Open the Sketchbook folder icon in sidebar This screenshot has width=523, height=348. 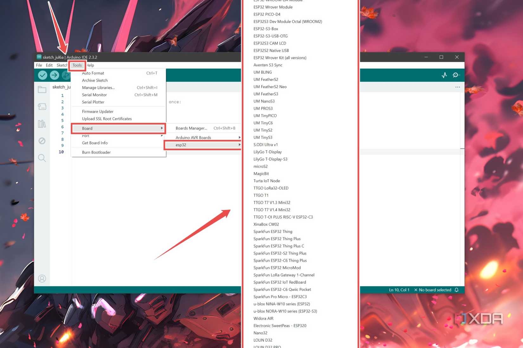[x=42, y=90]
